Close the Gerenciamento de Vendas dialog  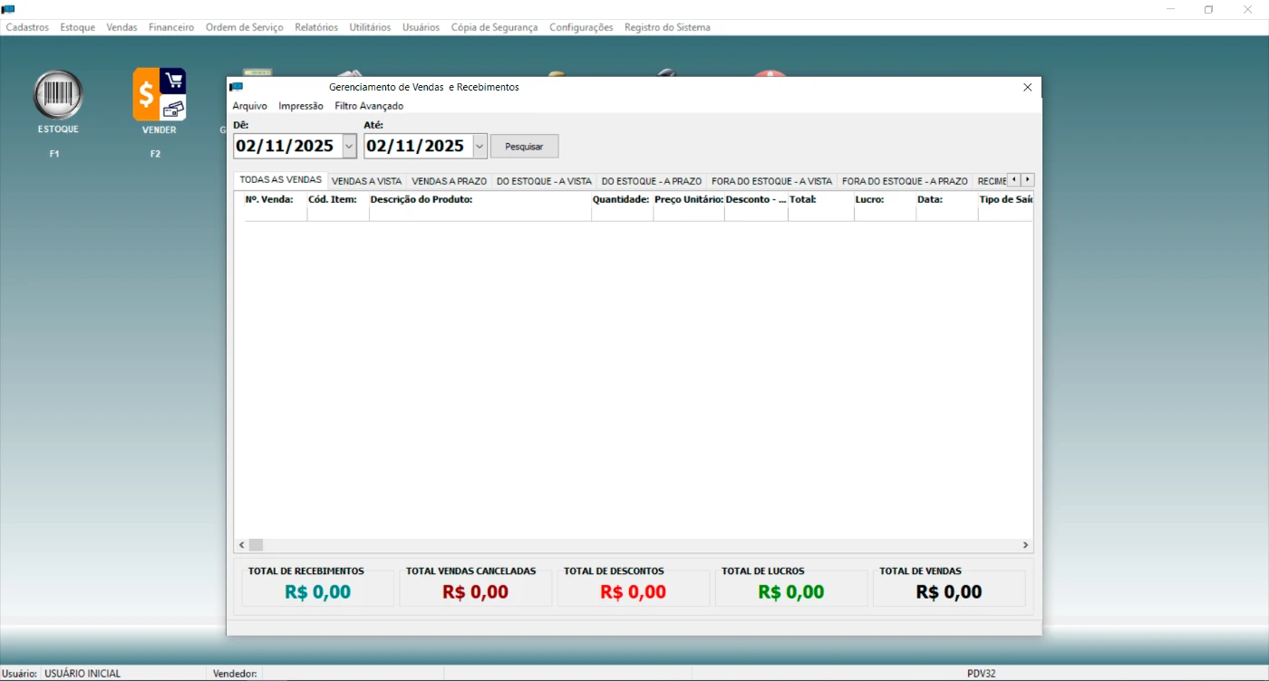(x=1027, y=87)
